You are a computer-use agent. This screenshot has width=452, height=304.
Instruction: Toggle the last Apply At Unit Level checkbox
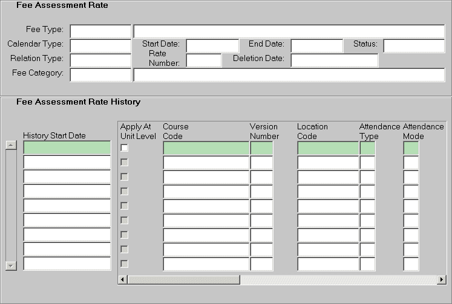[124, 264]
